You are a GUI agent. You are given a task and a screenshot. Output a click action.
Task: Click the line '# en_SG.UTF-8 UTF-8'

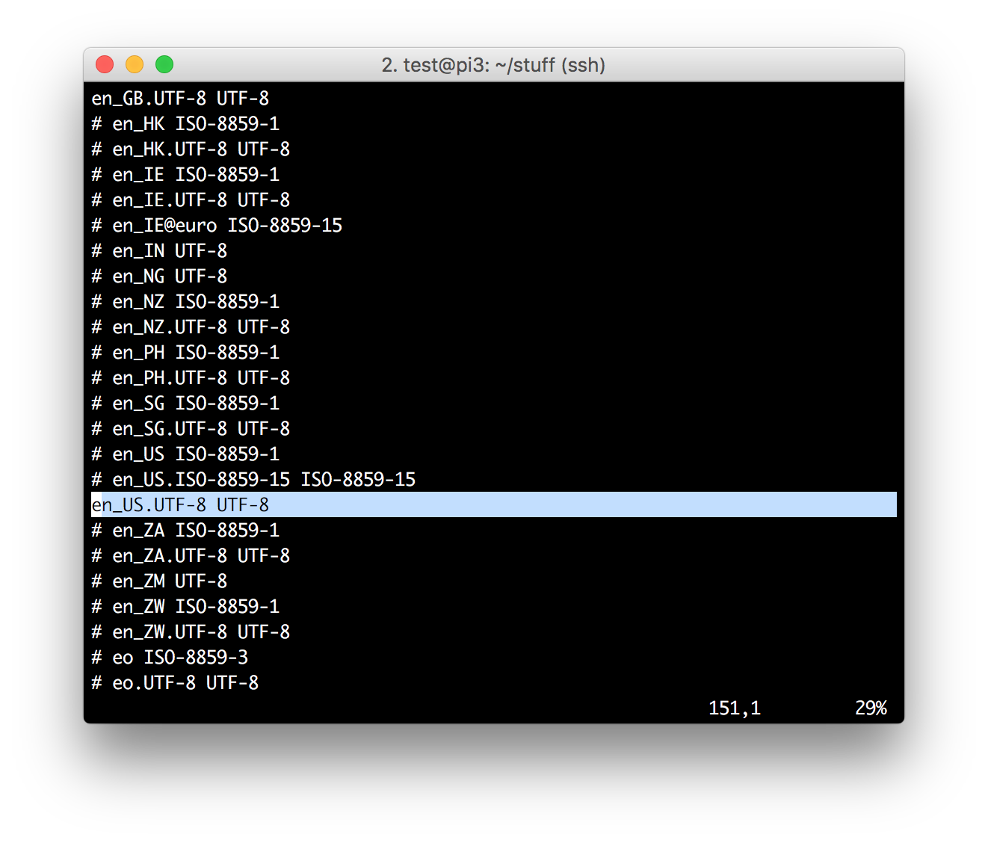(191, 429)
